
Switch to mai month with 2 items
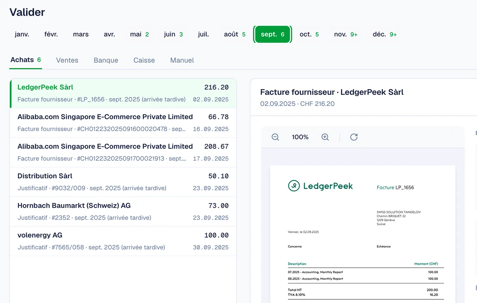click(x=139, y=34)
